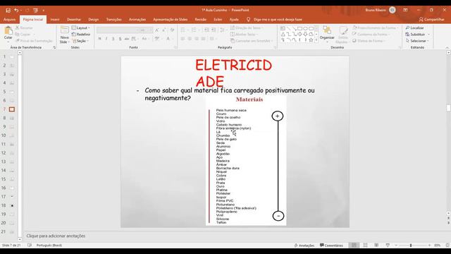Select the oval shape in gallery
The height and width of the screenshot is (254, 451).
click(305, 28)
